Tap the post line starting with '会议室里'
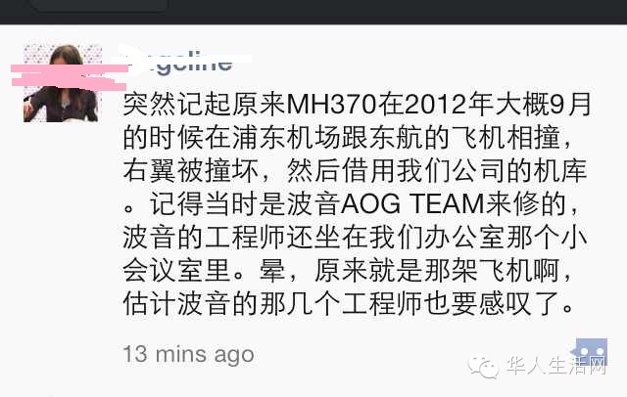 click(x=347, y=270)
